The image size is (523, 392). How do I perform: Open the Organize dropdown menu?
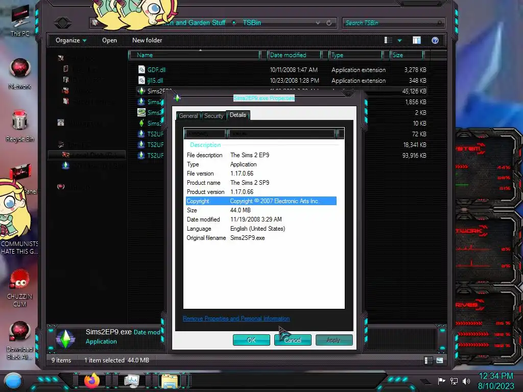(71, 40)
